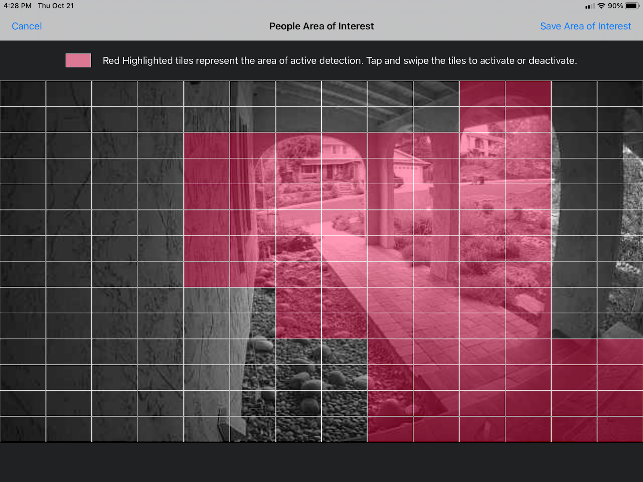The height and width of the screenshot is (482, 643).
Task: Activate the top-left corner grid tile
Action: pos(23,94)
